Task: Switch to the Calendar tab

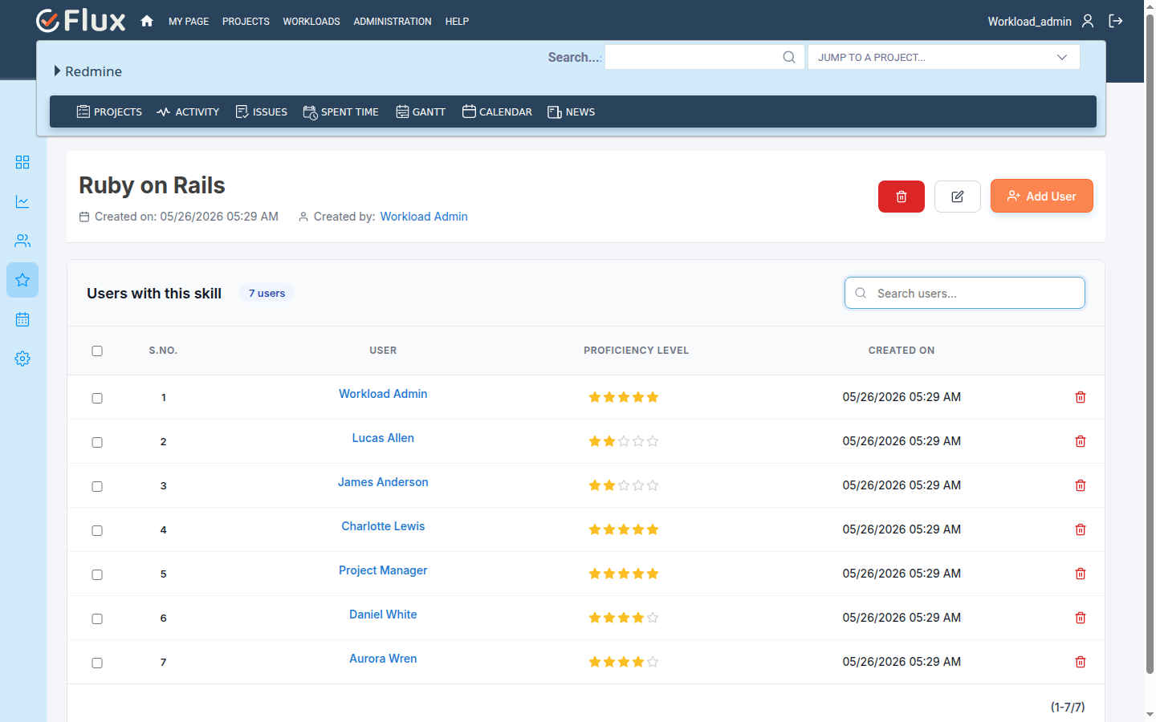Action: click(x=497, y=112)
